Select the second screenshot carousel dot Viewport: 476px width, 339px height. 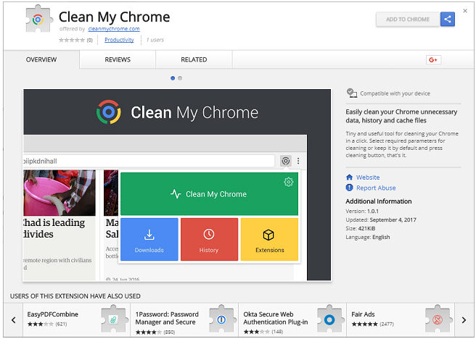pyautogui.click(x=180, y=78)
